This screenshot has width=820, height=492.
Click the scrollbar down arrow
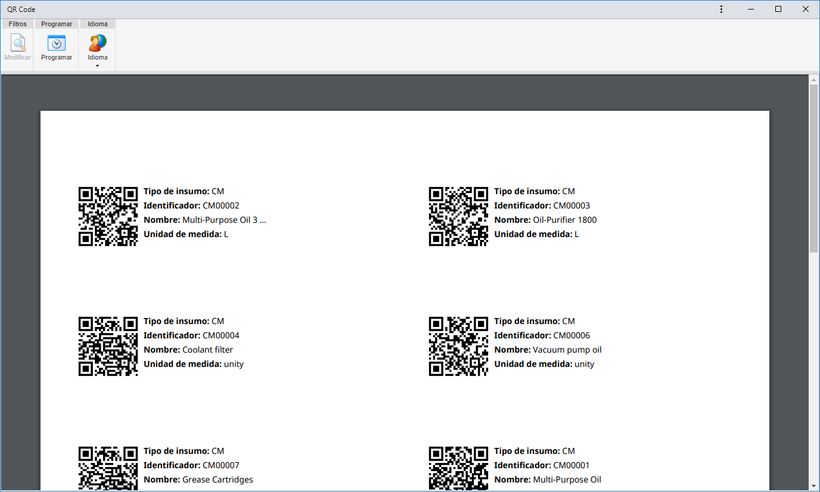(813, 486)
